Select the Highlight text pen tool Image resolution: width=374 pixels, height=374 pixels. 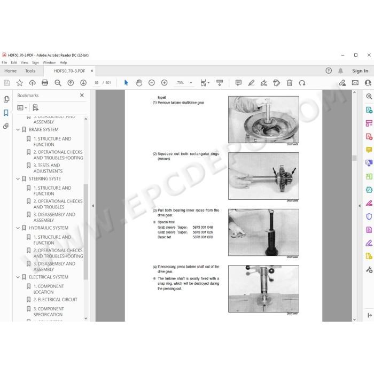pos(251,83)
